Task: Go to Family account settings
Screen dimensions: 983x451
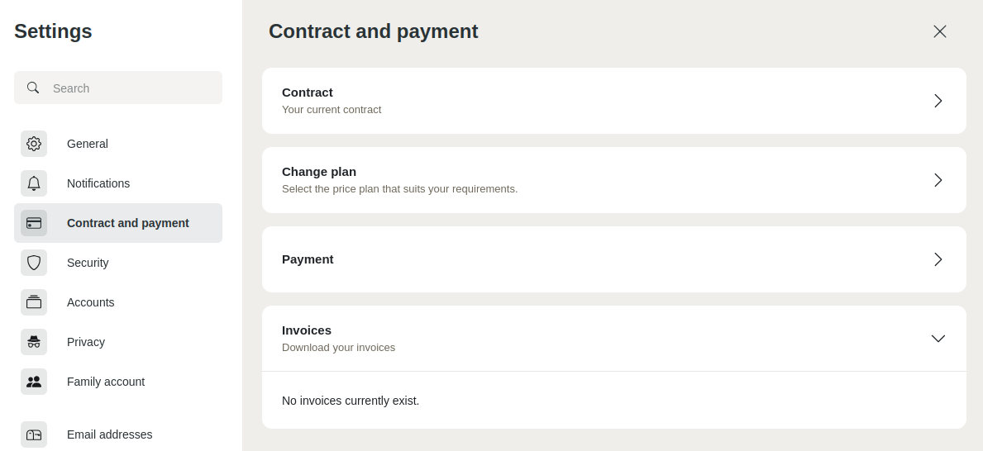Action: point(106,382)
